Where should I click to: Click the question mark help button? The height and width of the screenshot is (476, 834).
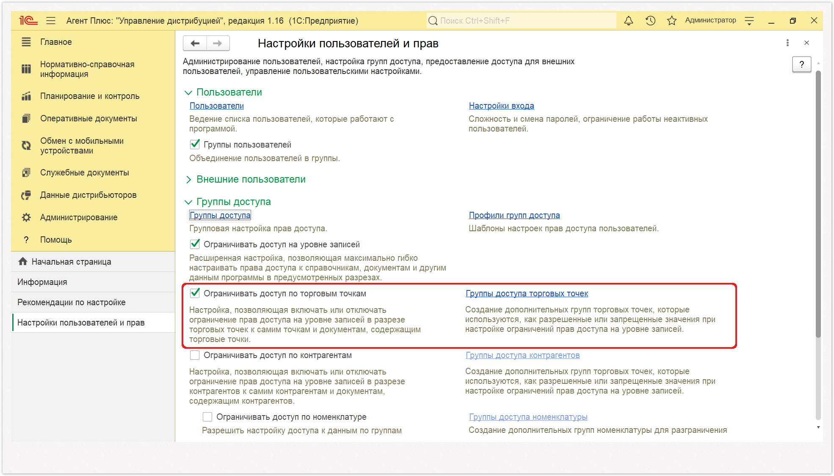coord(801,64)
